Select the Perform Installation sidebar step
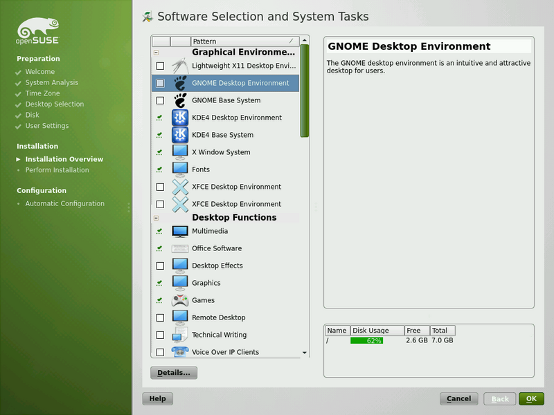This screenshot has height=415, width=554. [x=57, y=170]
